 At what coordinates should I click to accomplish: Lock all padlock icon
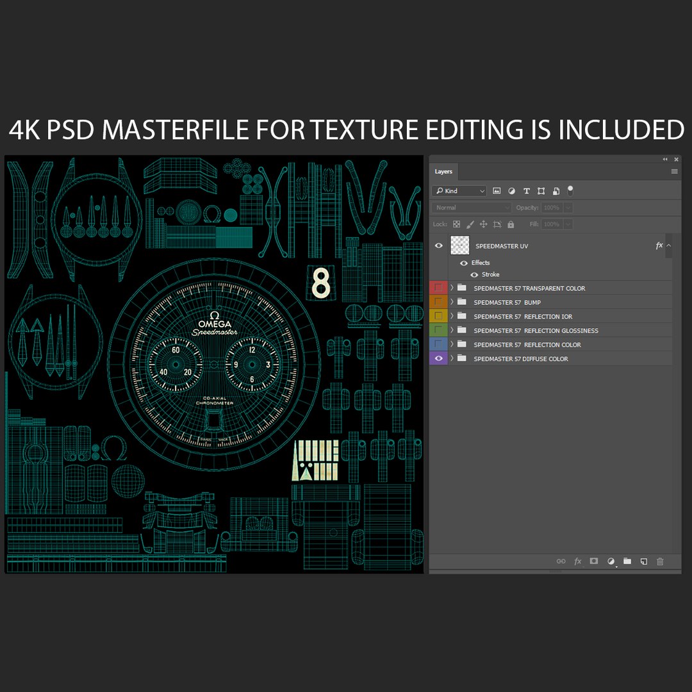click(x=511, y=224)
